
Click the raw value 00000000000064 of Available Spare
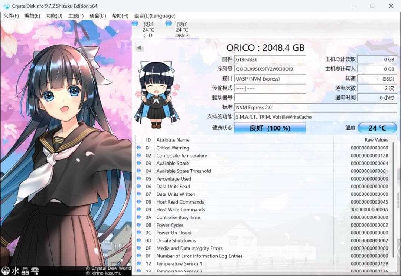click(369, 163)
